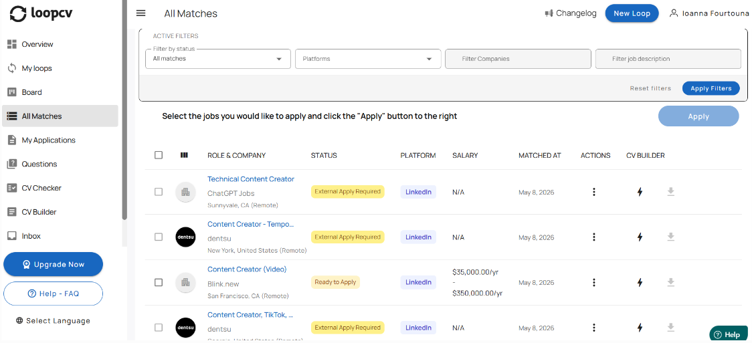Click CV builder lightning icon for Content Creator - Tempo
The image size is (752, 343).
(640, 237)
